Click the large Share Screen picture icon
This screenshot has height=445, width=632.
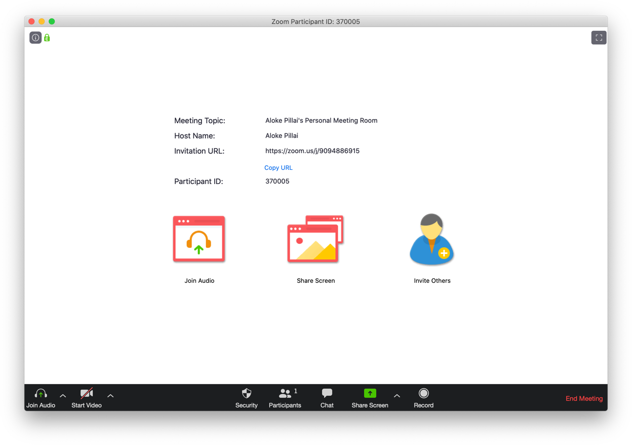pyautogui.click(x=315, y=239)
